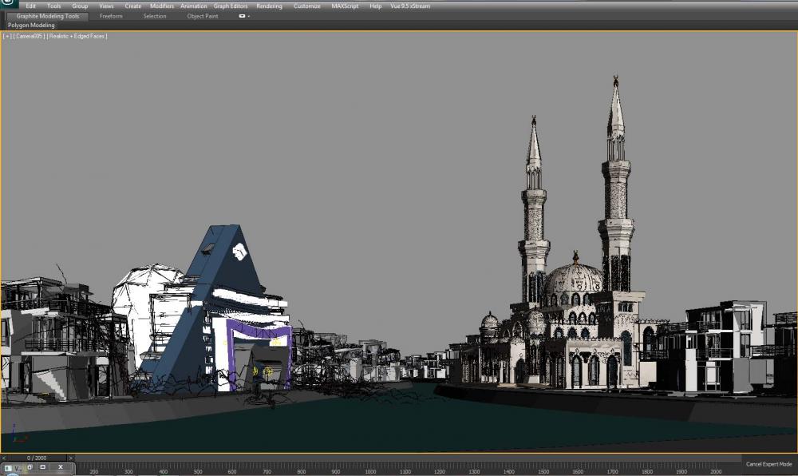Viewport: 798px width, 476px height.
Task: Open the MAXScript menu
Action: pos(346,6)
